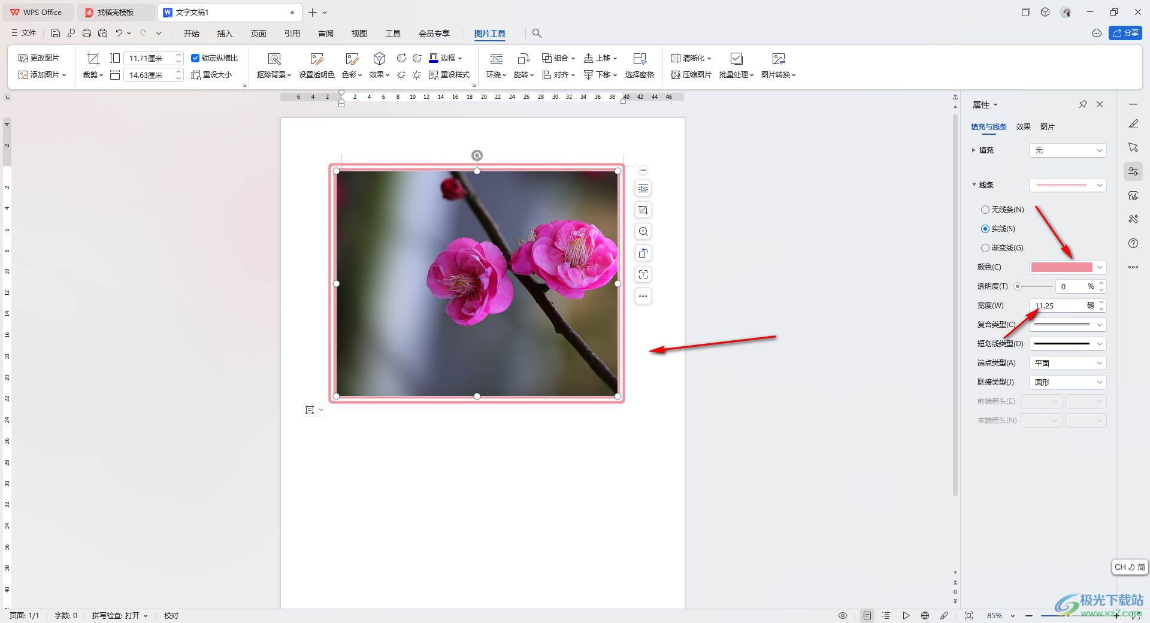Screen dimensions: 1150x623
Task: Select the 实线 solid line radio button
Action: click(x=985, y=229)
